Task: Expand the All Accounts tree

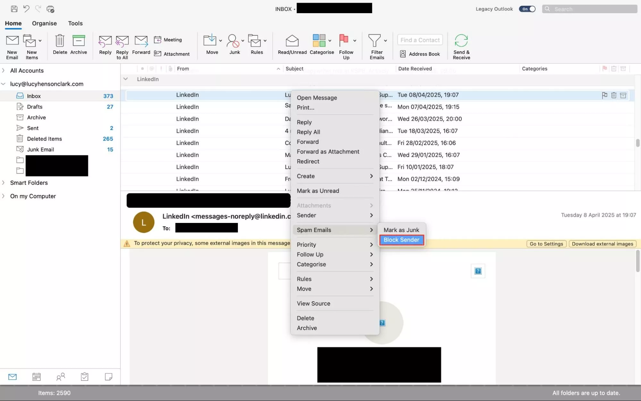Action: [x=4, y=70]
